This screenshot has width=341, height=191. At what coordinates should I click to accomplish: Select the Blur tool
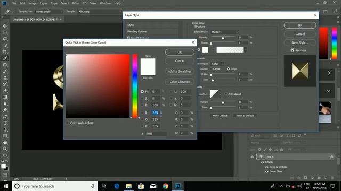pos(5,103)
